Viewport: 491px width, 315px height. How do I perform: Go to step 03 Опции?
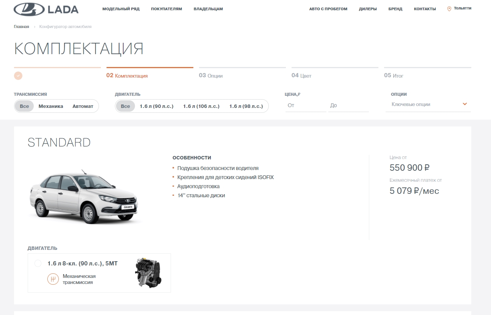[211, 76]
